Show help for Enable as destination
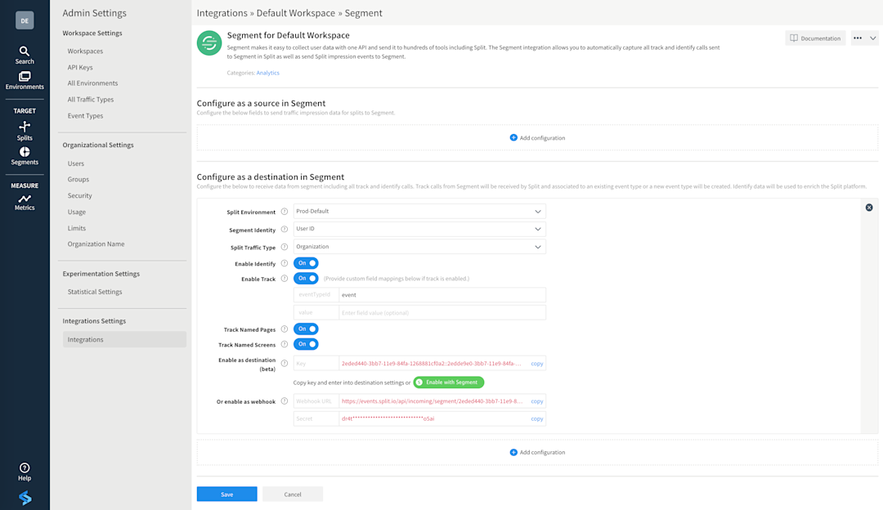 pos(285,363)
